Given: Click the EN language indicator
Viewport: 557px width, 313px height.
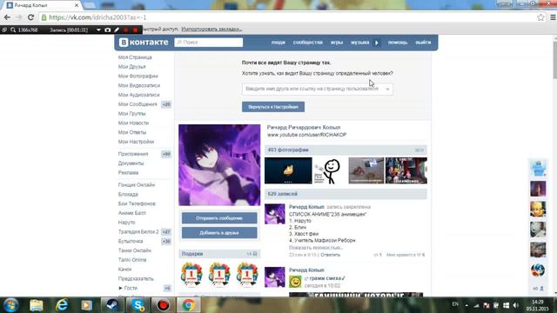Looking at the screenshot, I should pos(455,304).
